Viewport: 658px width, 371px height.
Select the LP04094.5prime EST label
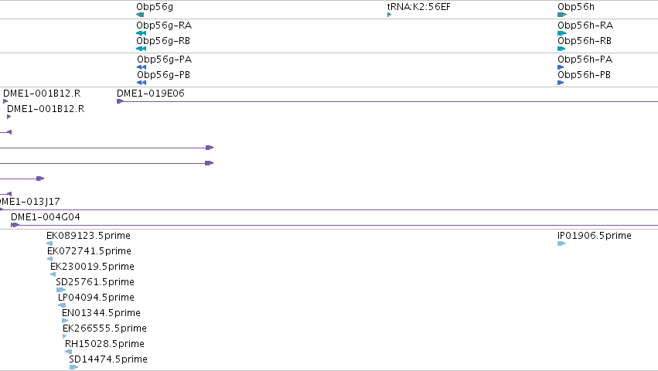pos(96,298)
